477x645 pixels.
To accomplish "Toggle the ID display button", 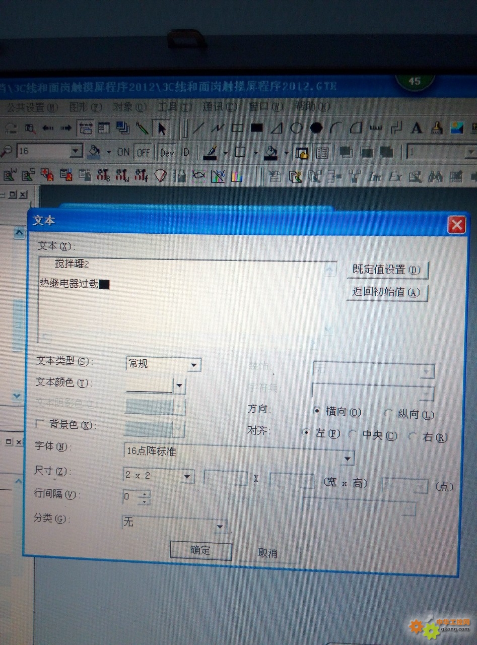I will coord(185,152).
